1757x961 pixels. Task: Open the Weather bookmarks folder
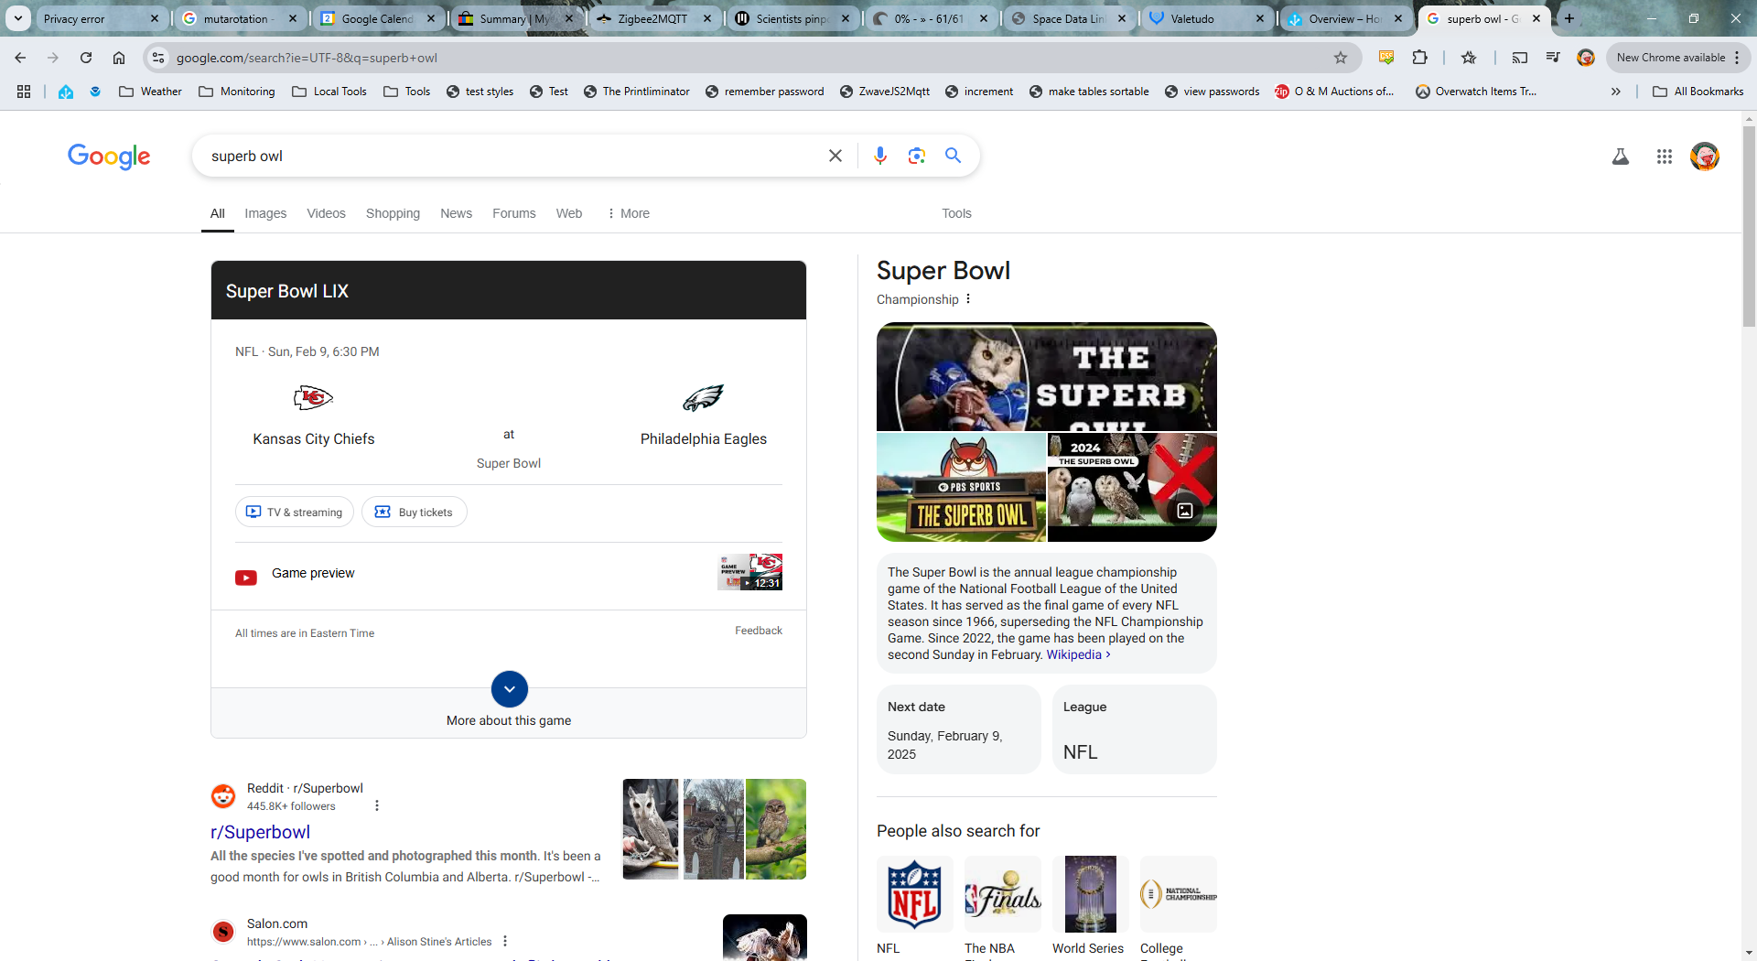pos(151,92)
